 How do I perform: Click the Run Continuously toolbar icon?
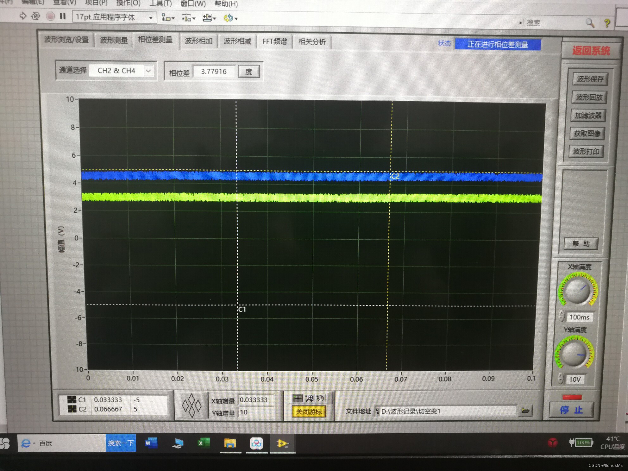[36, 16]
